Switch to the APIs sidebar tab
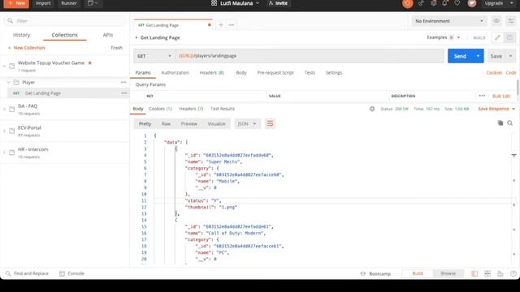Viewport: 520px width, 292px height. pos(108,35)
